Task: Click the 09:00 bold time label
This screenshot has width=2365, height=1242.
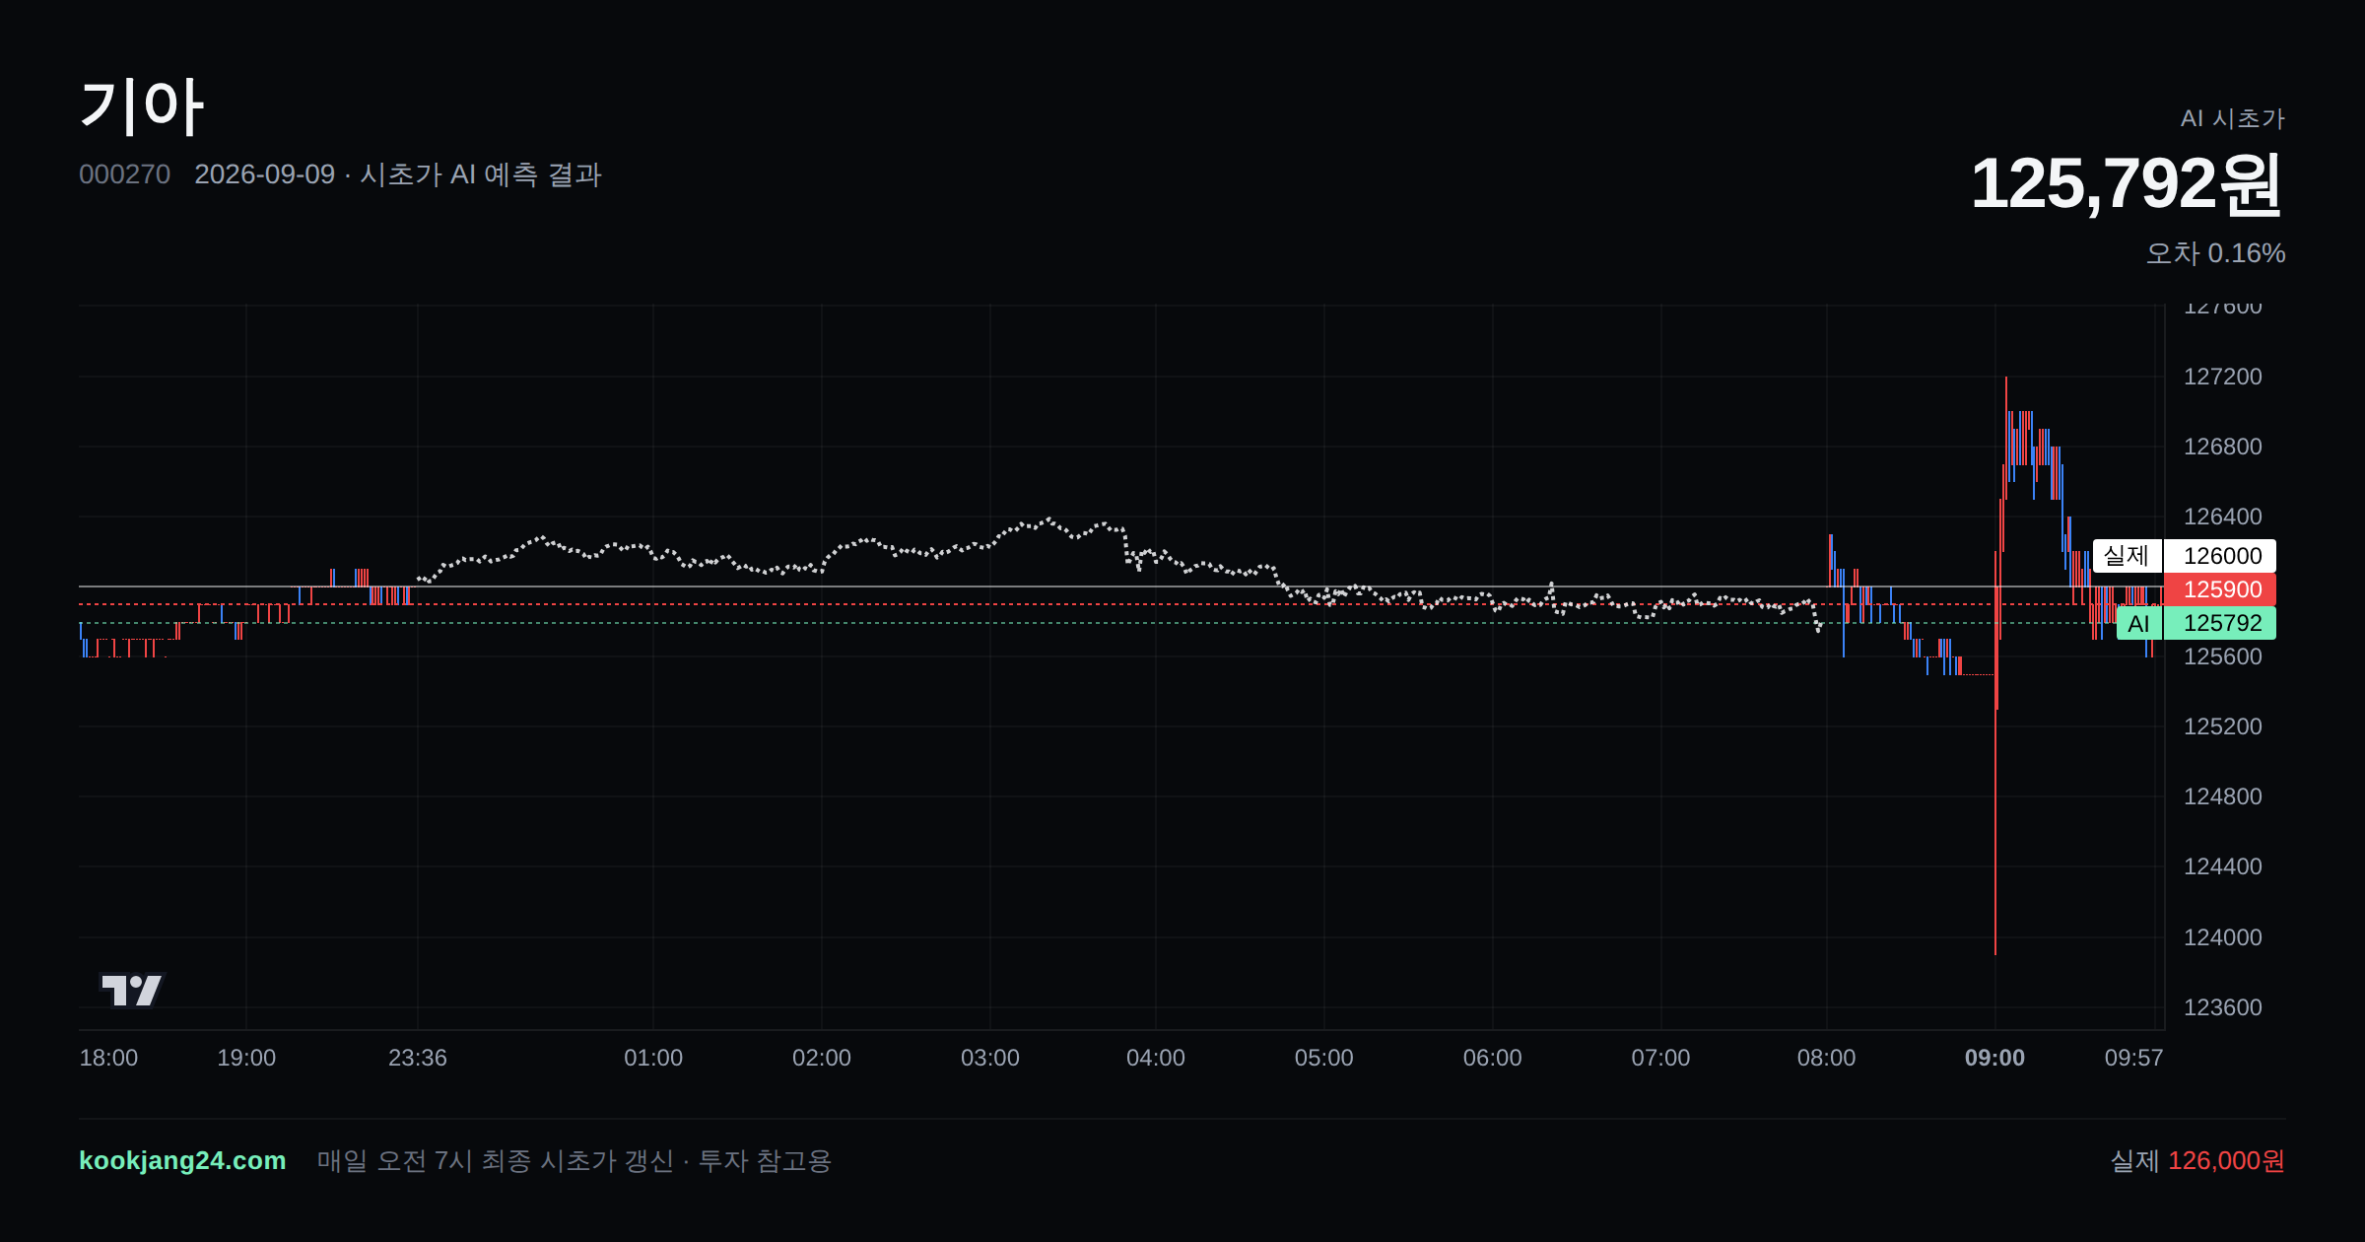Action: click(x=1994, y=1058)
